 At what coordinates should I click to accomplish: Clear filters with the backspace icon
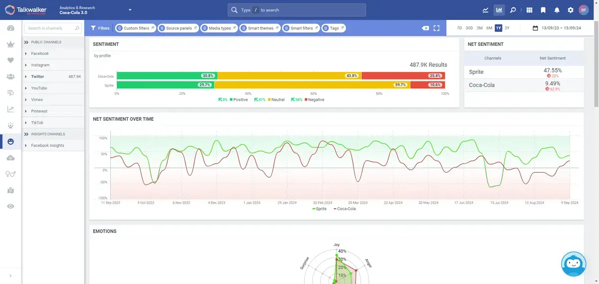tap(425, 28)
